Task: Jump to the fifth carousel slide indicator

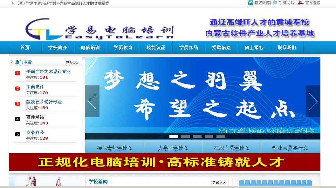Action: [221, 136]
